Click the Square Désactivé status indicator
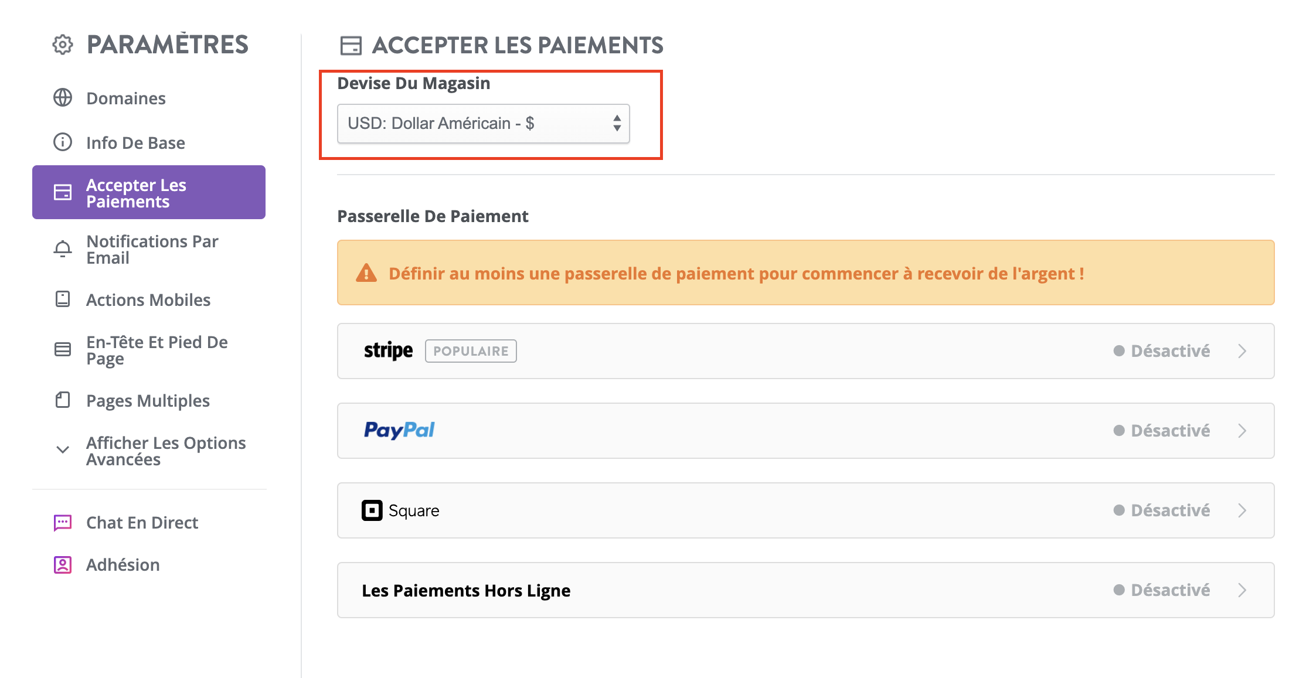1306x678 pixels. click(x=1162, y=510)
